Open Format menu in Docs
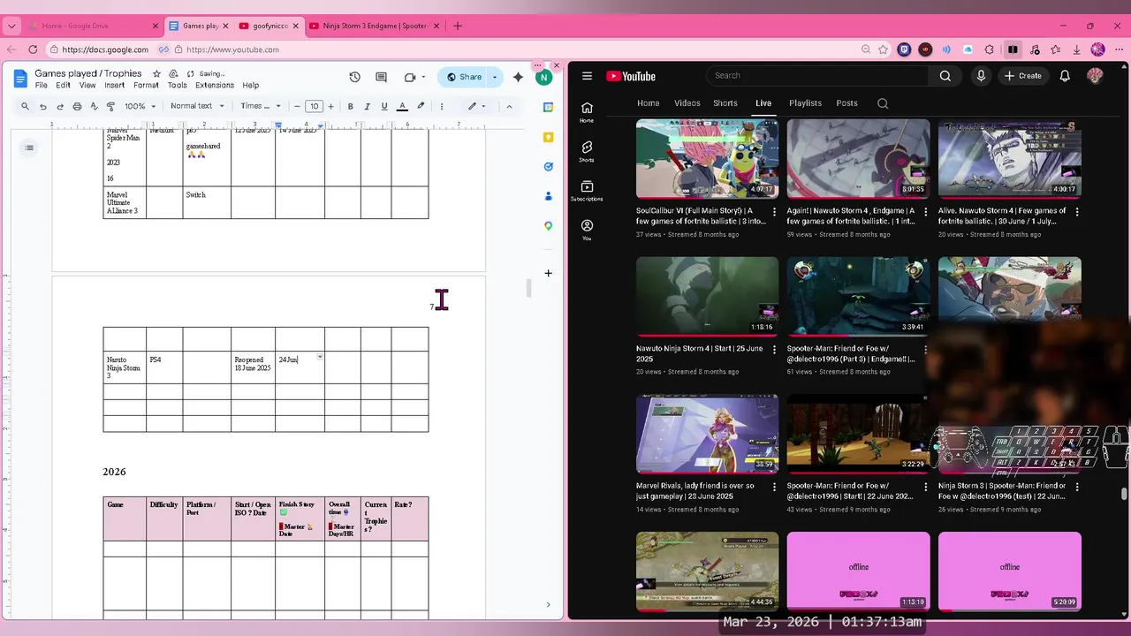The width and height of the screenshot is (1131, 636). pos(146,86)
